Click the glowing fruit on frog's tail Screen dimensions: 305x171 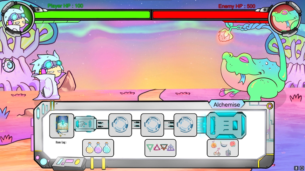(225, 35)
